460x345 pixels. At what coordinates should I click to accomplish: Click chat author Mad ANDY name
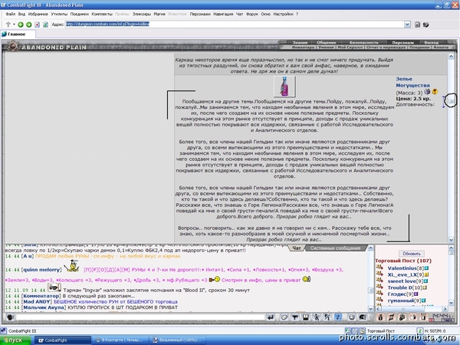(38, 301)
